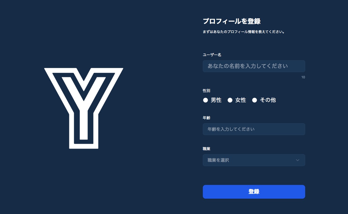
Task: Click the その他 label text
Action: coord(268,100)
